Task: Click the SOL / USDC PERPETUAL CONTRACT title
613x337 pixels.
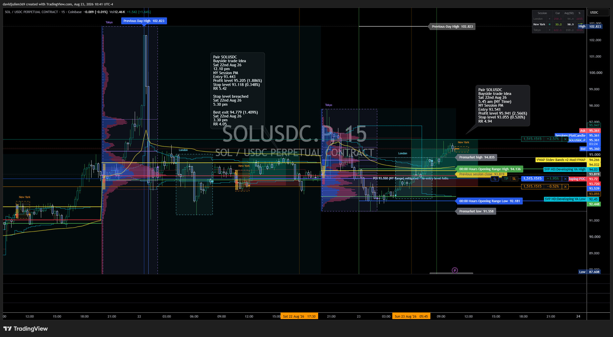Action: click(x=31, y=12)
